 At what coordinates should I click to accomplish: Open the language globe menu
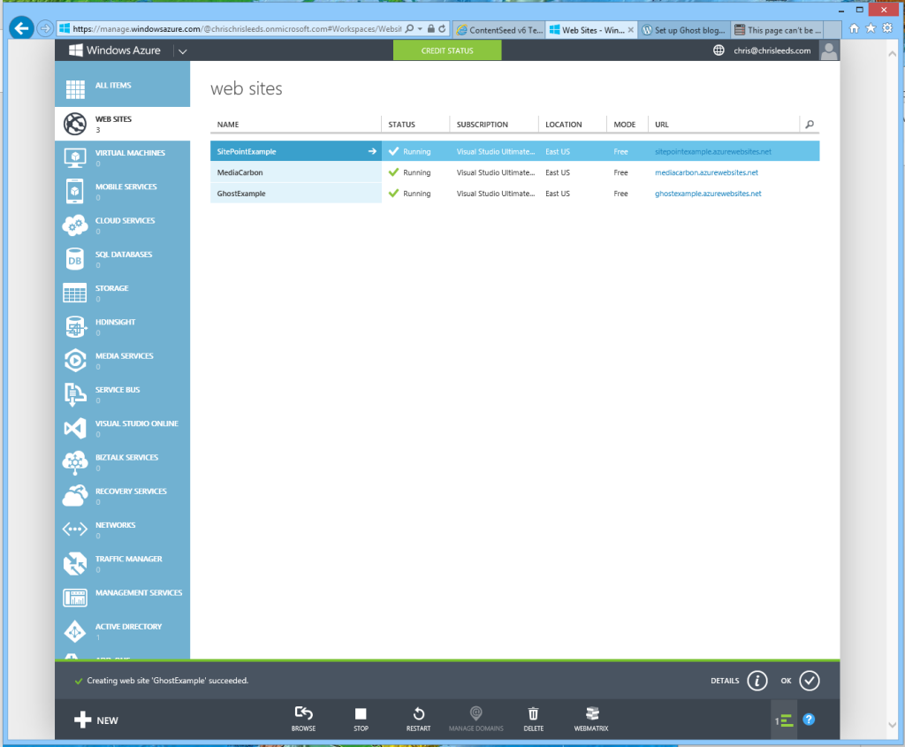(719, 51)
